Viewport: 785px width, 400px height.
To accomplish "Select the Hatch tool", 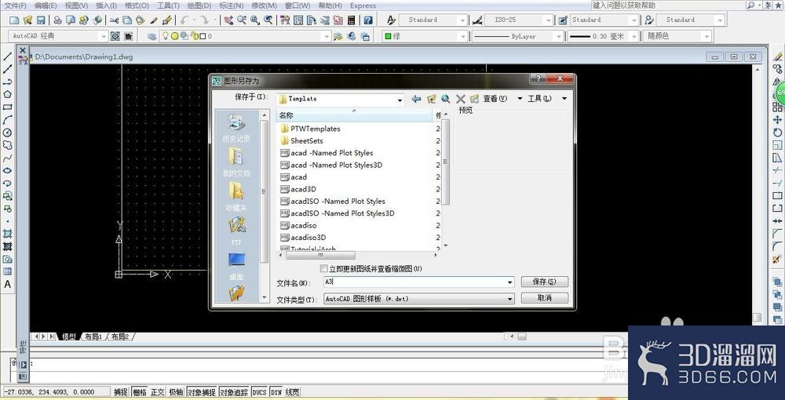I will coord(8,234).
